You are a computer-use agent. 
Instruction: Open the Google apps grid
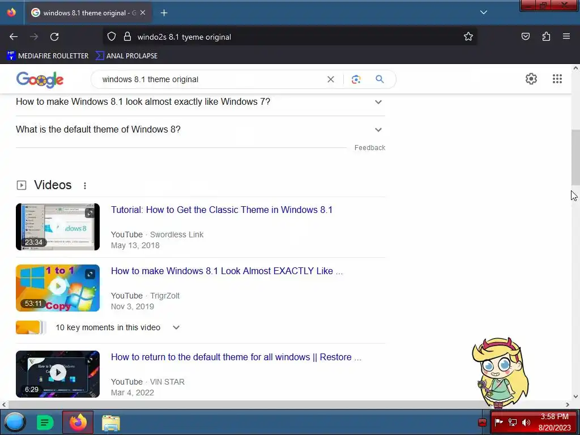click(x=557, y=79)
